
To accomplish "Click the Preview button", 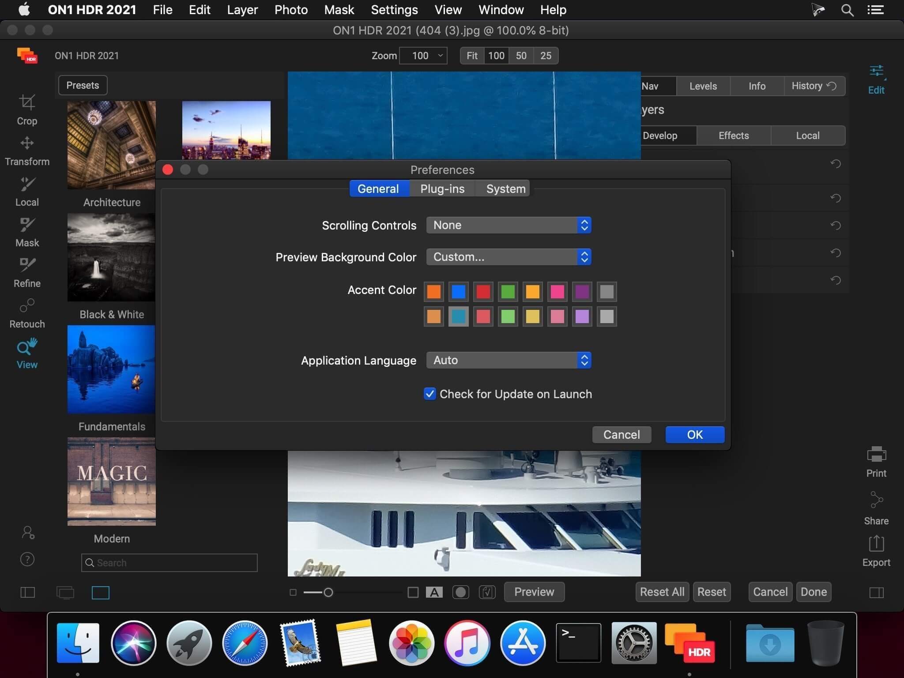I will (534, 592).
